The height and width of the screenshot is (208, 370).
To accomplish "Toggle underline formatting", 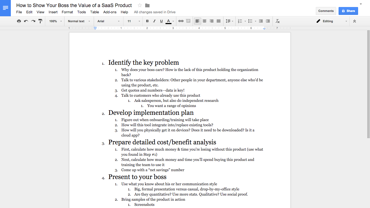I will 161,21.
